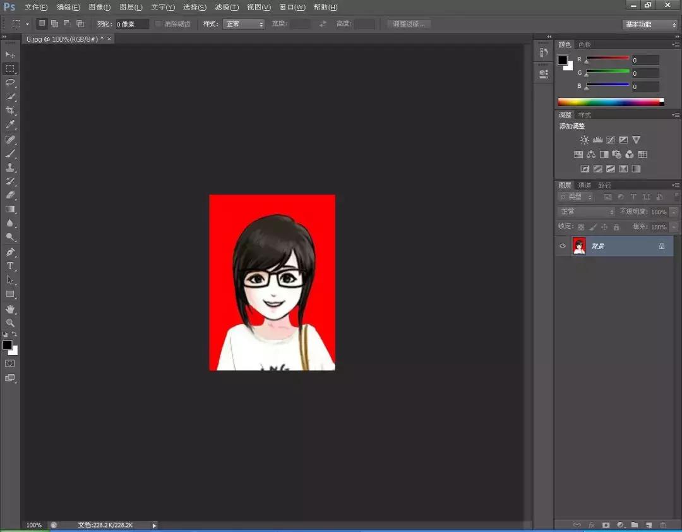Toggle Quick Mask mode in toolbar
This screenshot has height=532, width=682.
[10, 363]
